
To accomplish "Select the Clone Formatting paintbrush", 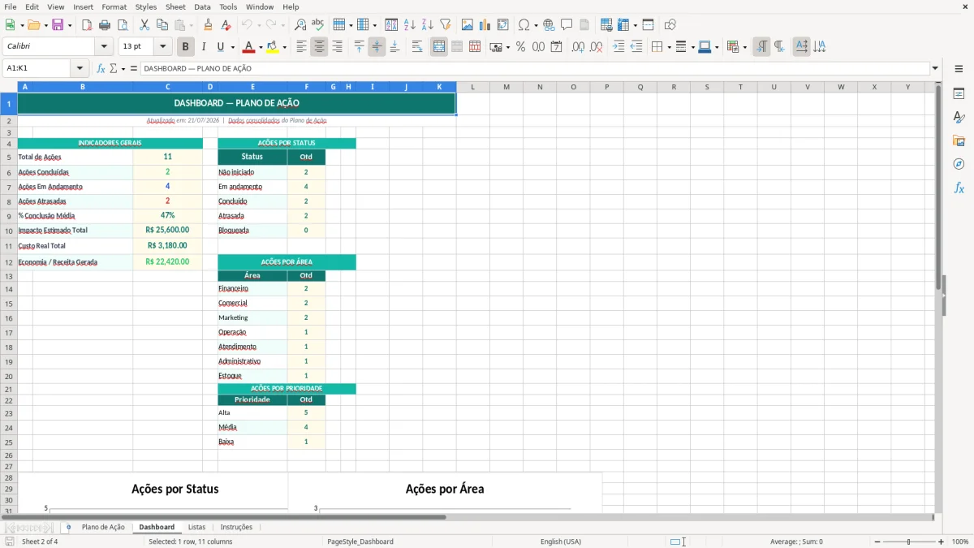I will [x=209, y=25].
